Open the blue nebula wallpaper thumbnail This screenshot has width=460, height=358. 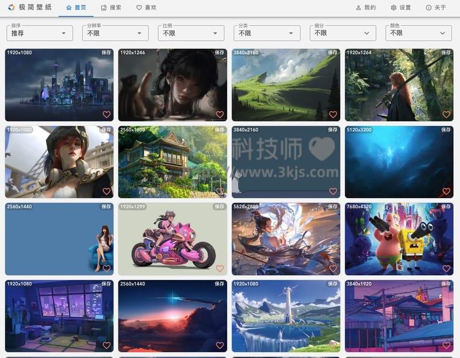tap(399, 162)
